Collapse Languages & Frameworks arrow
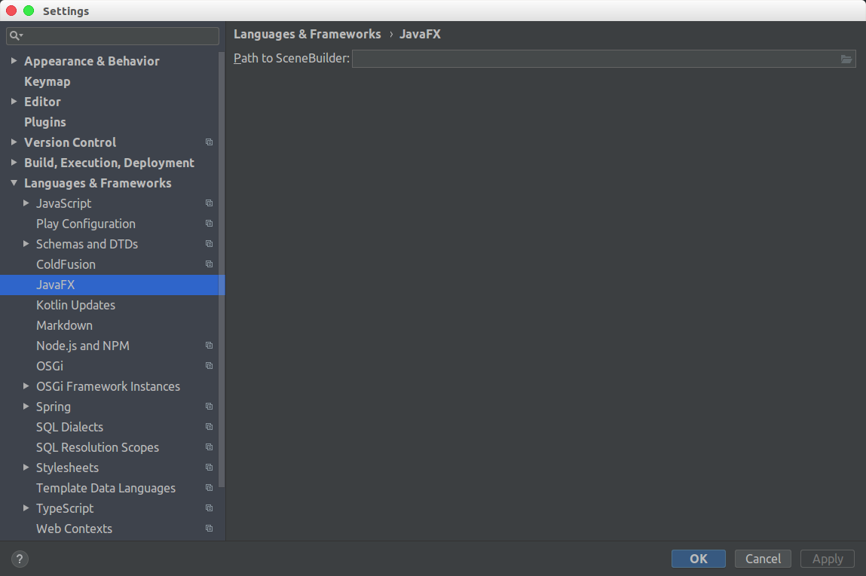Screen dimensions: 866x576 click(14, 183)
